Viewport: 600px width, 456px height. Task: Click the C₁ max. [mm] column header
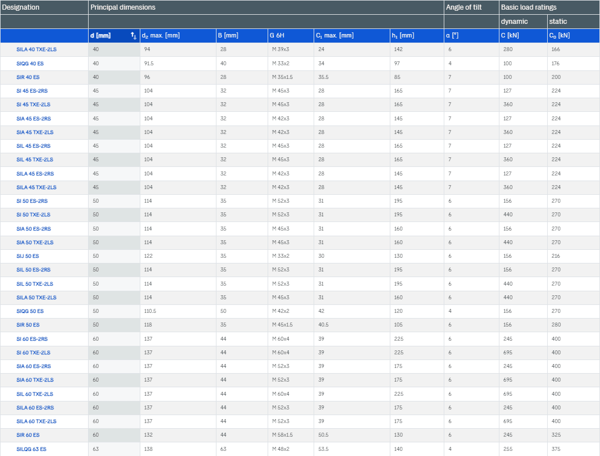[x=334, y=36]
